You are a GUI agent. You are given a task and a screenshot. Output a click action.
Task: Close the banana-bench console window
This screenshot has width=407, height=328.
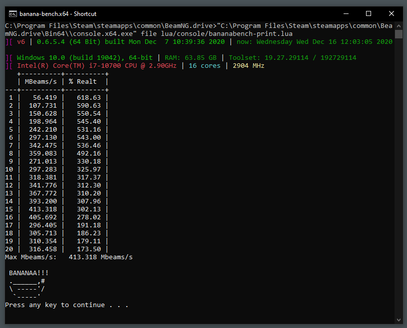pyautogui.click(x=391, y=14)
